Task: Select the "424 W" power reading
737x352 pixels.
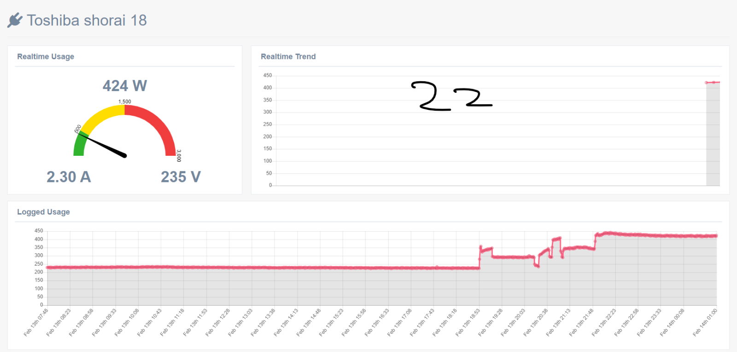Action: click(125, 86)
